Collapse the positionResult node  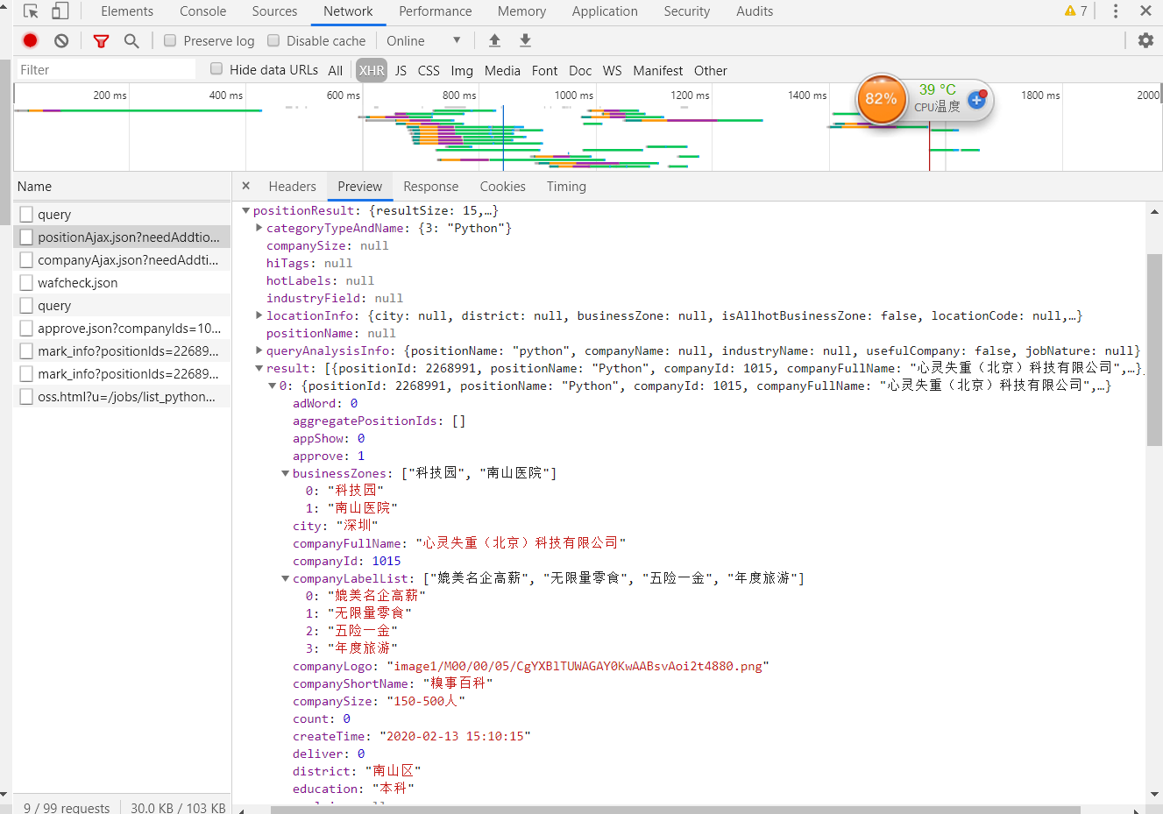(x=245, y=210)
